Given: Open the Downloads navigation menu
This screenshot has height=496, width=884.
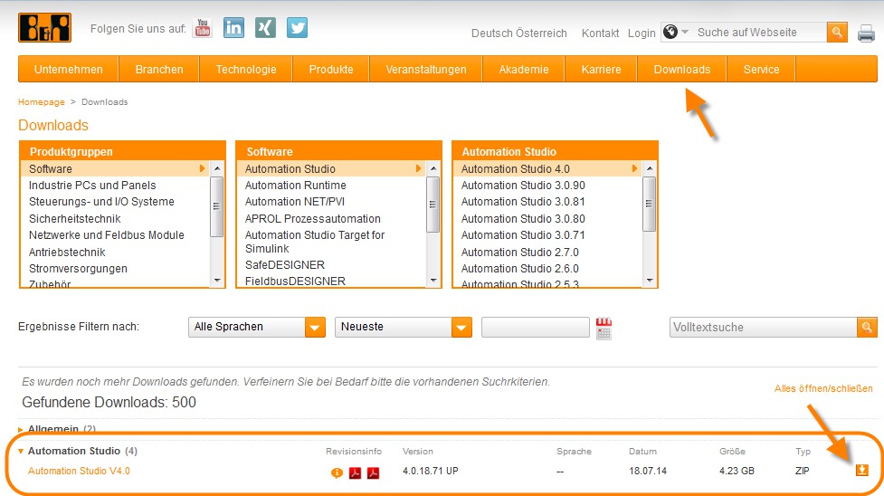Looking at the screenshot, I should click(x=681, y=69).
